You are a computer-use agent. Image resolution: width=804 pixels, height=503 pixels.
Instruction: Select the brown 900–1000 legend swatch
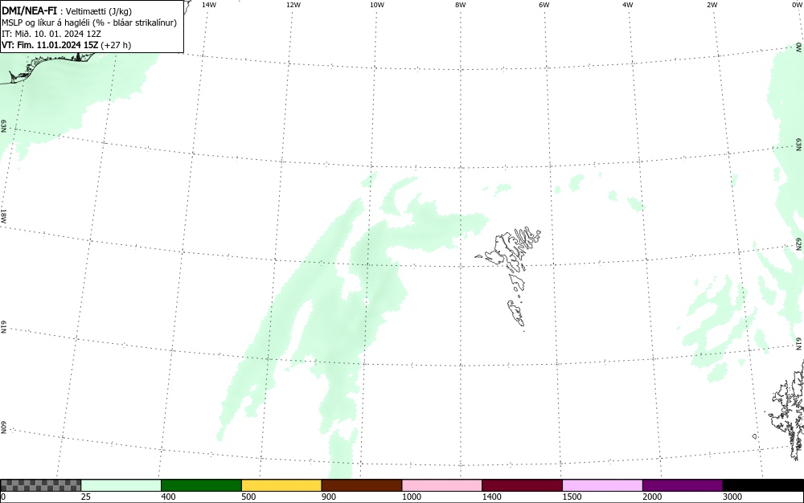(x=362, y=485)
